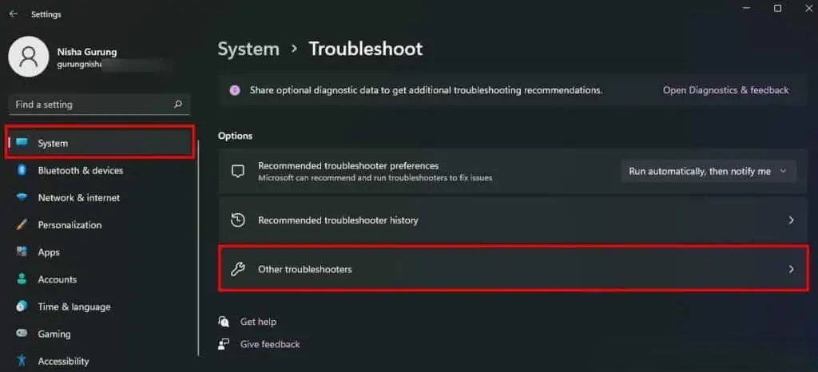Select System in the sidebar

tap(100, 143)
